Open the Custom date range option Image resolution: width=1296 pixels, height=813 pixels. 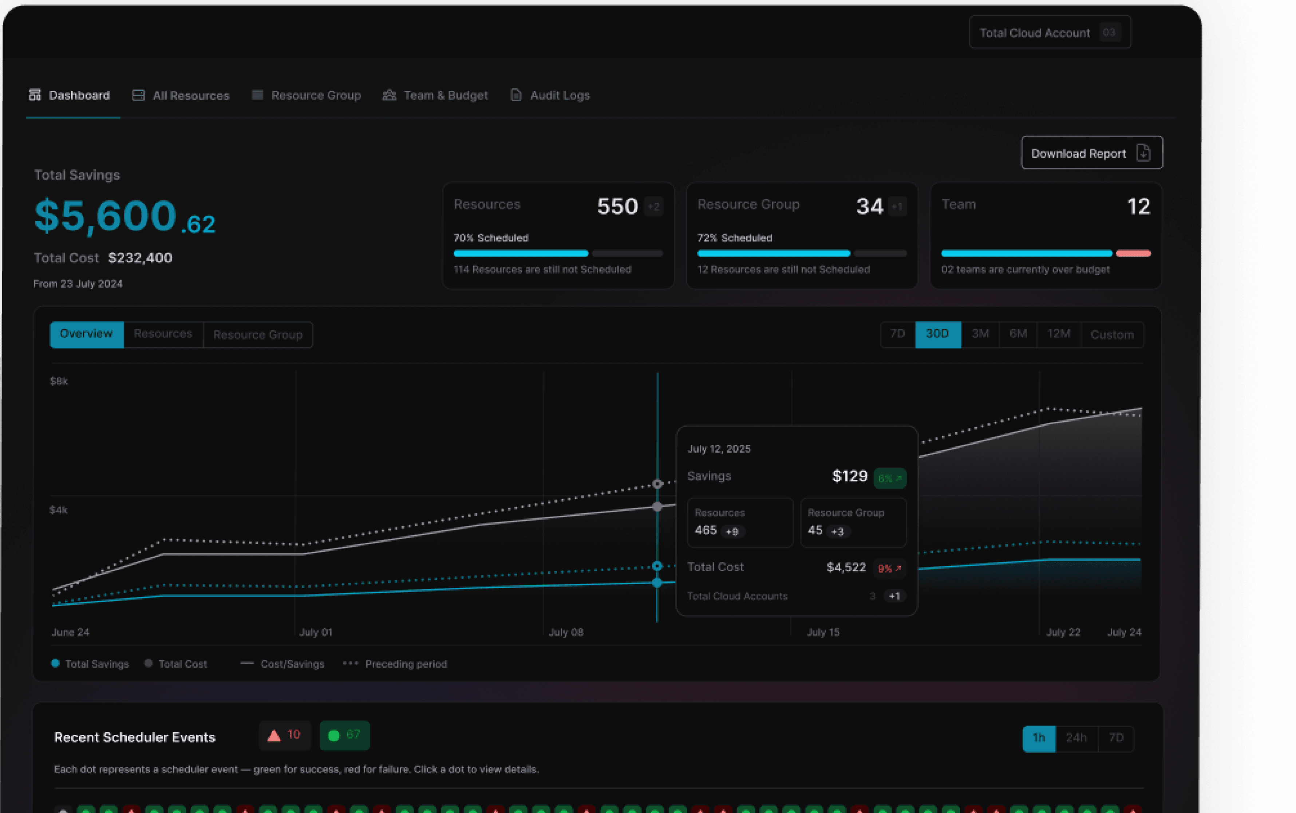click(x=1112, y=334)
